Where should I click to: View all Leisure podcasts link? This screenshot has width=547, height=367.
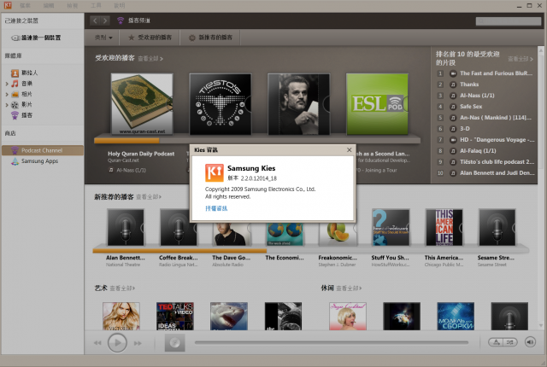tap(349, 288)
